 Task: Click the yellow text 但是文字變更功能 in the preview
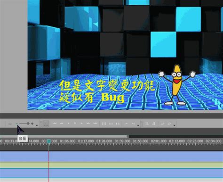pyautogui.click(x=107, y=86)
